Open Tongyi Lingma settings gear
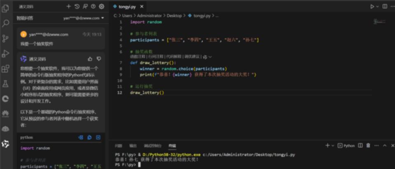 101,7
